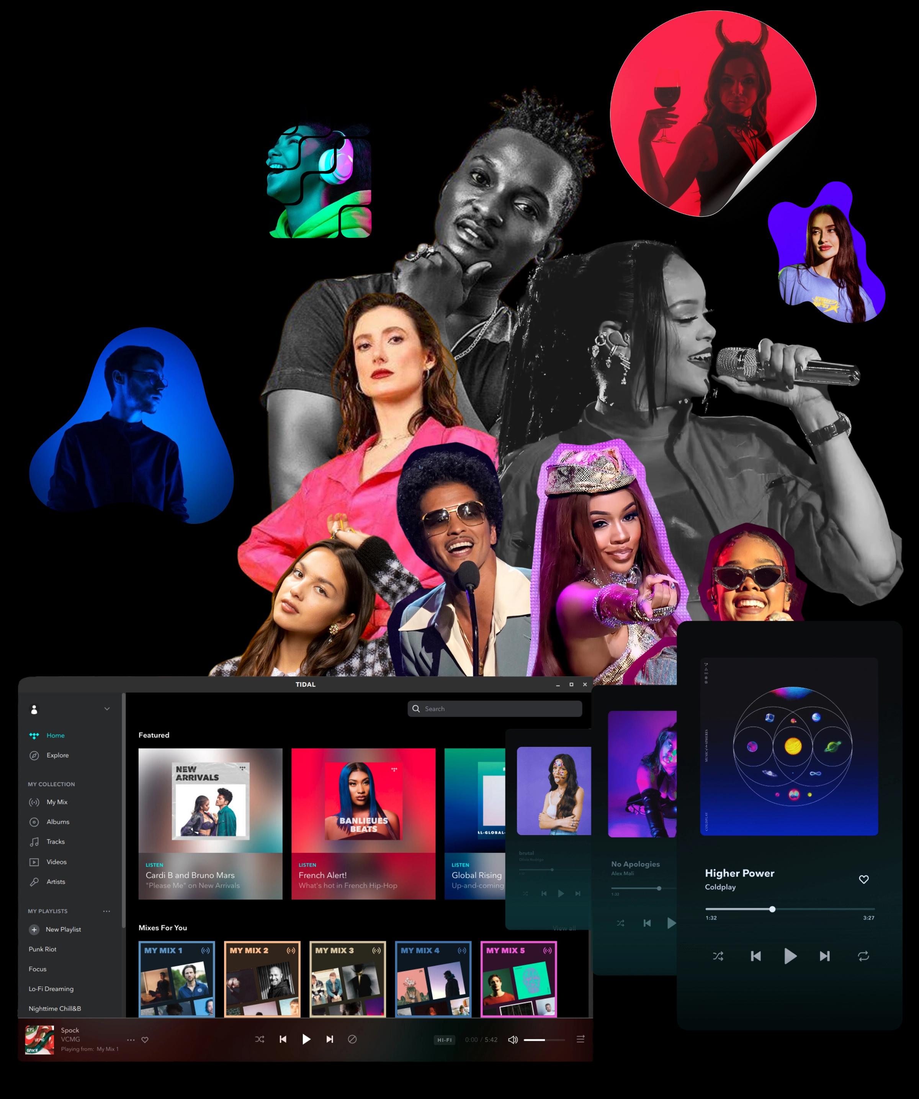Click "My Mix 1" playing-from link

pos(107,1049)
